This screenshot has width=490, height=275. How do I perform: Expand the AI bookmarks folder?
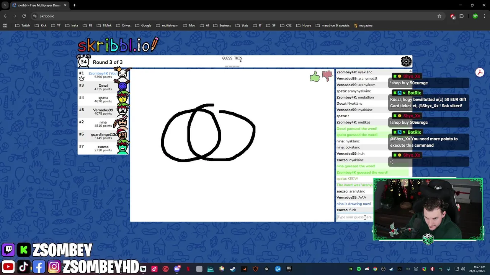click(204, 26)
